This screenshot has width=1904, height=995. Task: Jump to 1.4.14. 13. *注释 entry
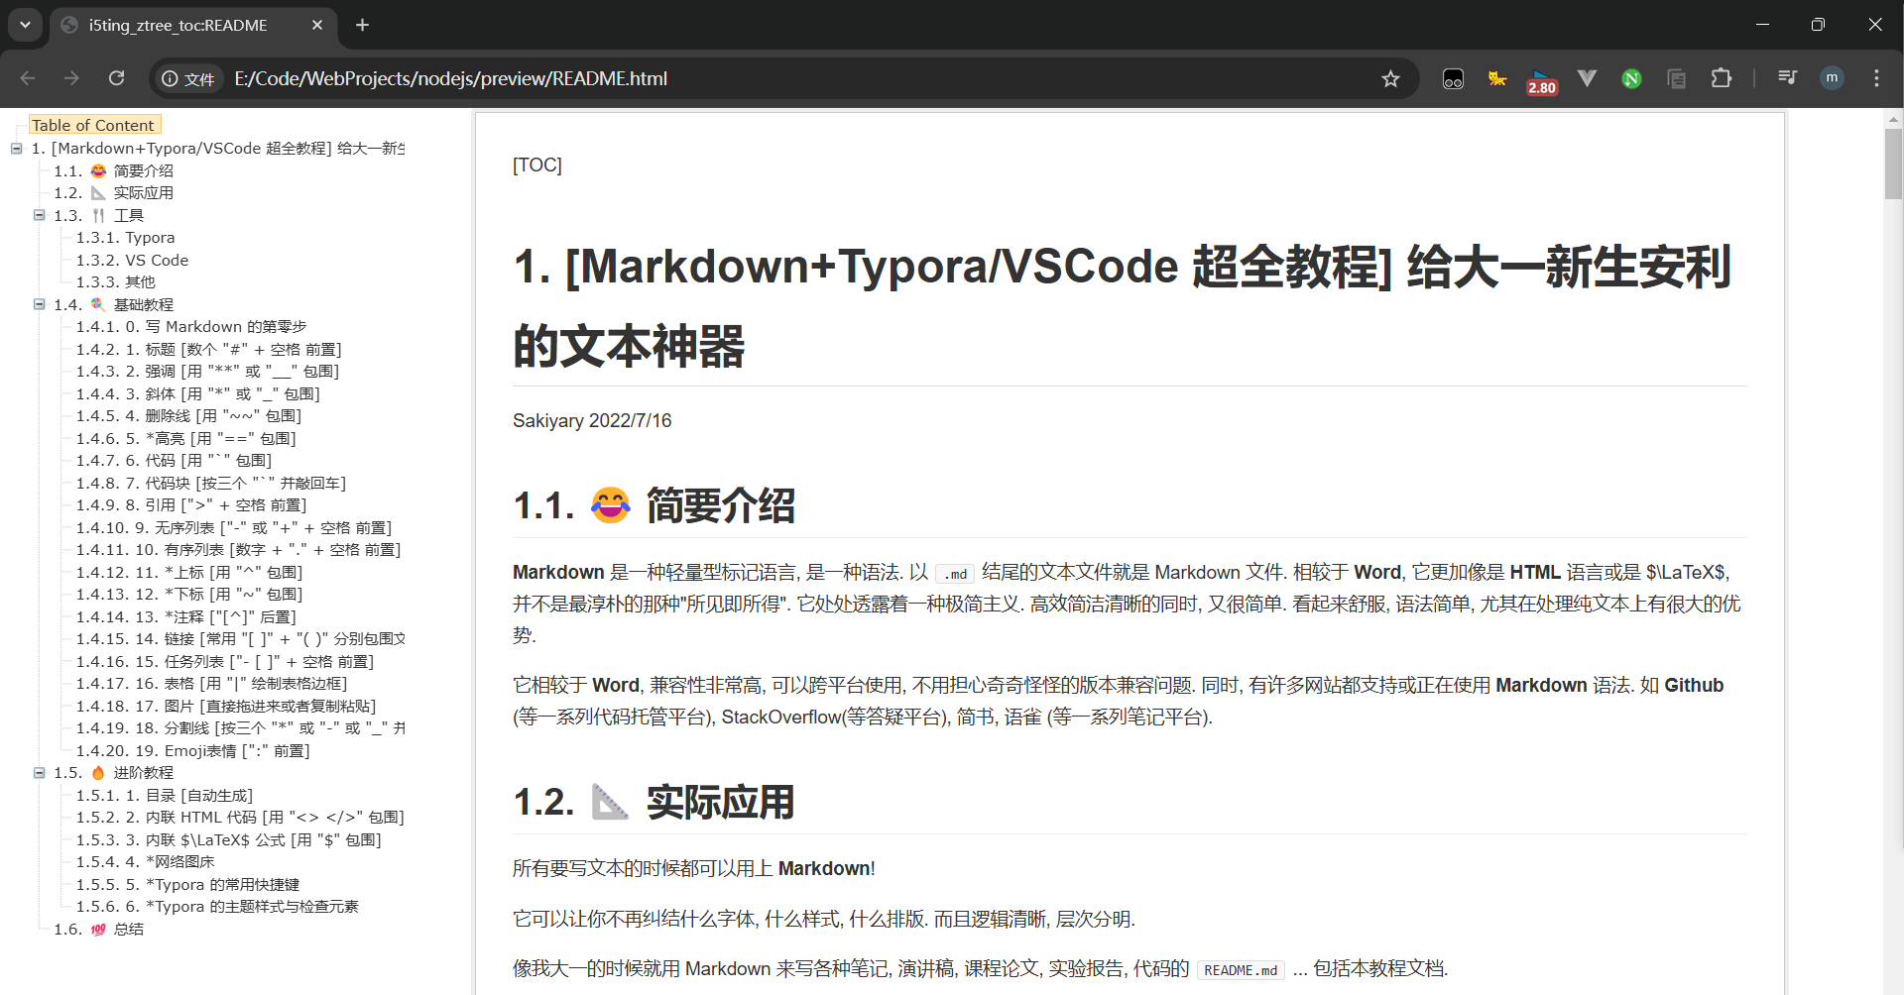185,616
